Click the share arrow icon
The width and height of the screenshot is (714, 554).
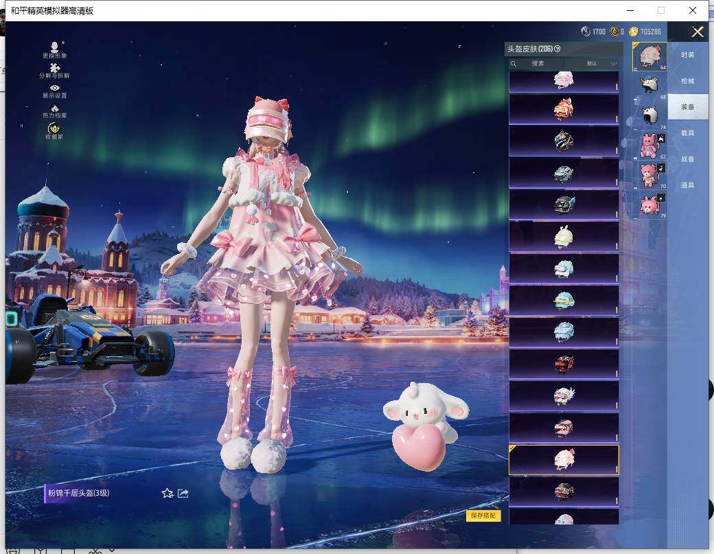[183, 494]
